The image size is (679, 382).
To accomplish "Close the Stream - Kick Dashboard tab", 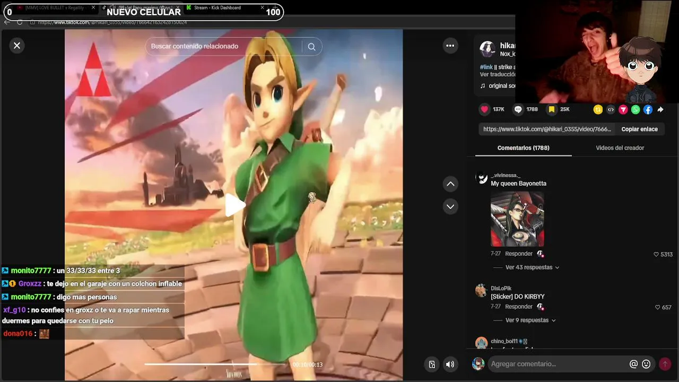I will 263,8.
